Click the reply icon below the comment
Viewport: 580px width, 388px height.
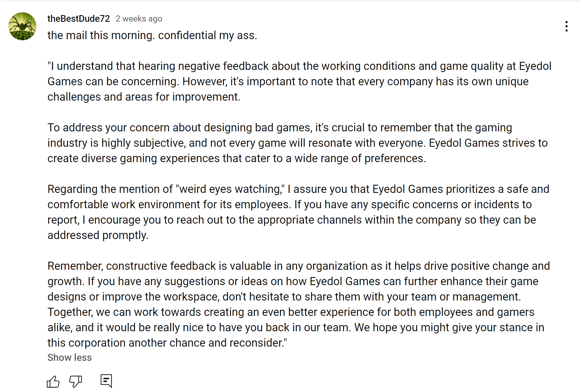pos(106,380)
